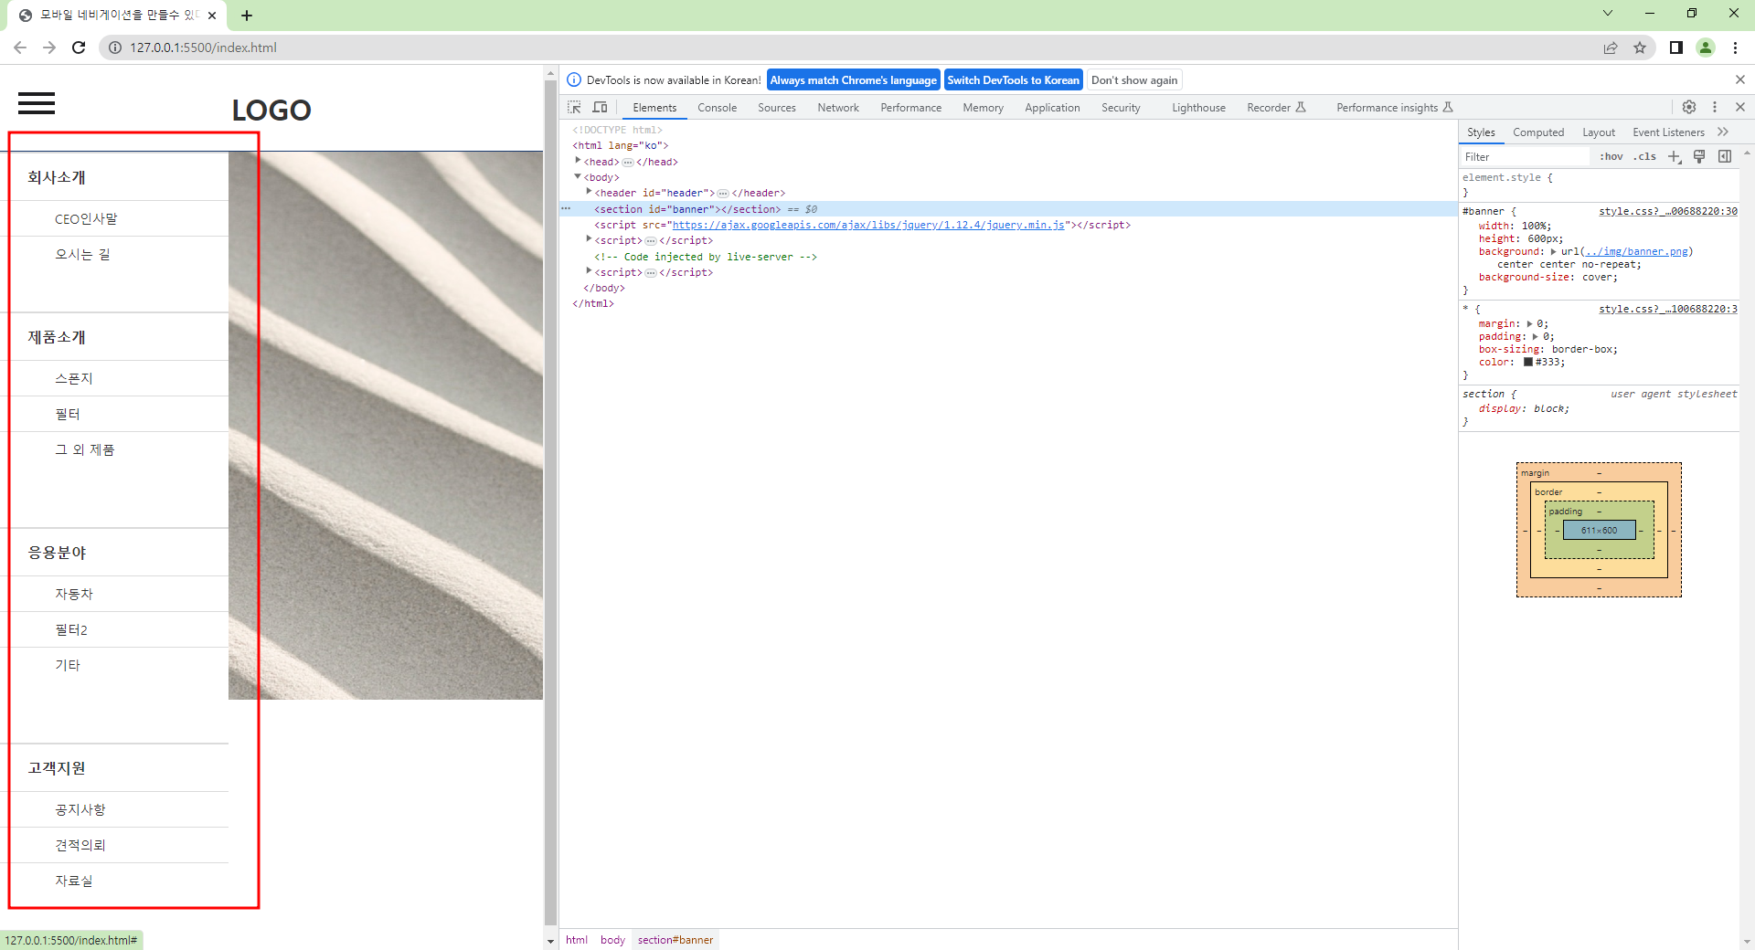This screenshot has width=1755, height=950.
Task: Expand the head element node
Action: [578, 161]
